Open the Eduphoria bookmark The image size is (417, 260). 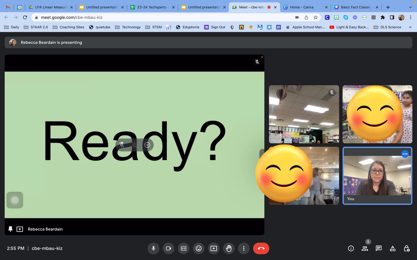(187, 27)
